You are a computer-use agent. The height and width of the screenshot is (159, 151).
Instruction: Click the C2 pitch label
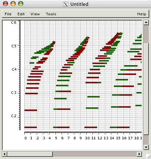13,116
